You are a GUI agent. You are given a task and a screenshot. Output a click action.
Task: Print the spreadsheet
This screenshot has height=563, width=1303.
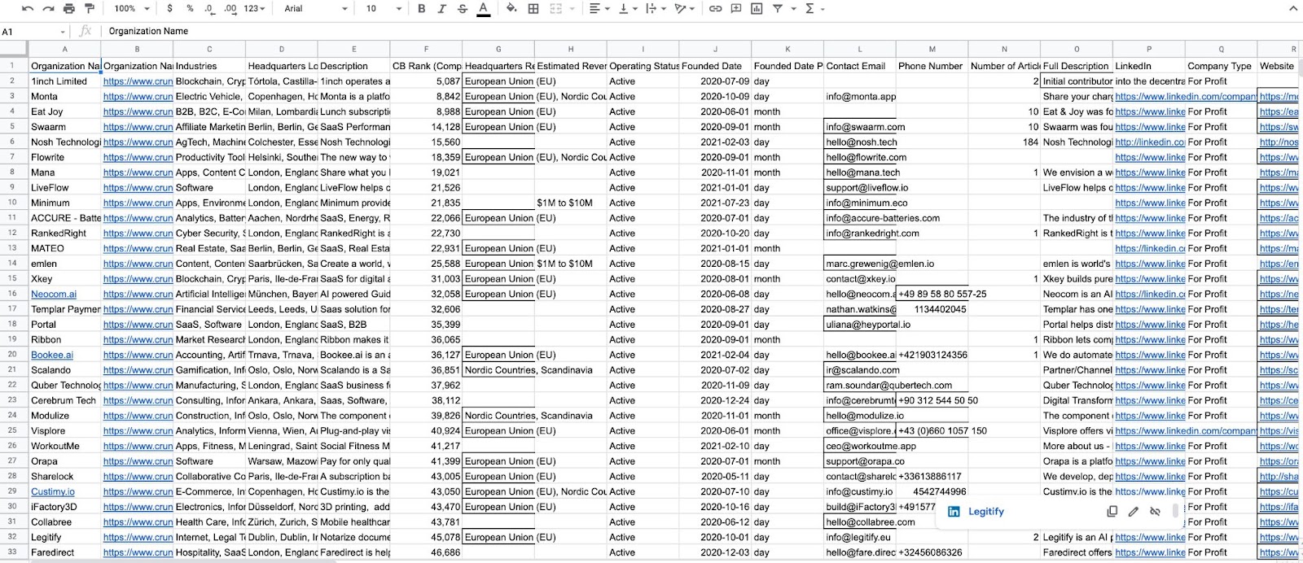[x=68, y=8]
